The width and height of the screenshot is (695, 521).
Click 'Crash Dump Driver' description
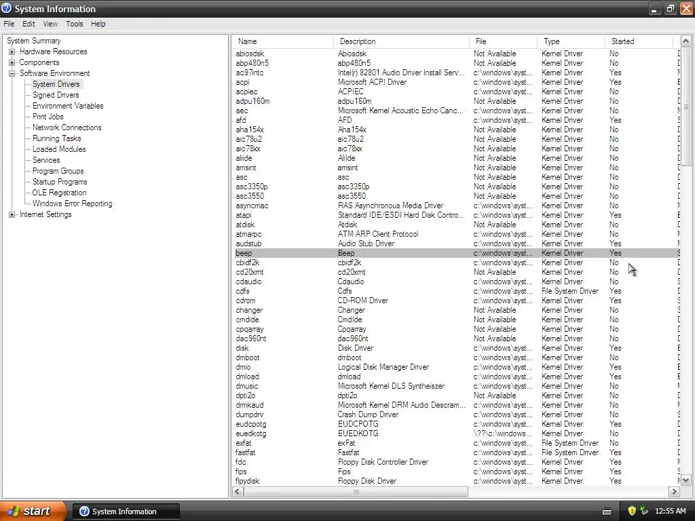click(x=368, y=414)
